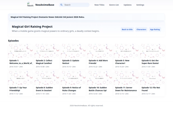Image resolution: width=173 pixels, height=130 pixels.
Task: Click the date text '2016-11-05 • 24m'
Action: (x=148, y=67)
